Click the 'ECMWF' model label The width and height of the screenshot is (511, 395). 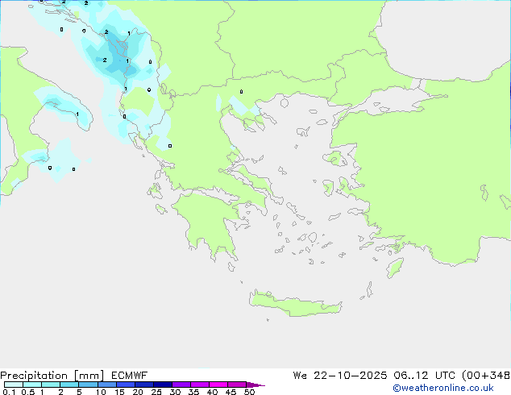(x=130, y=376)
